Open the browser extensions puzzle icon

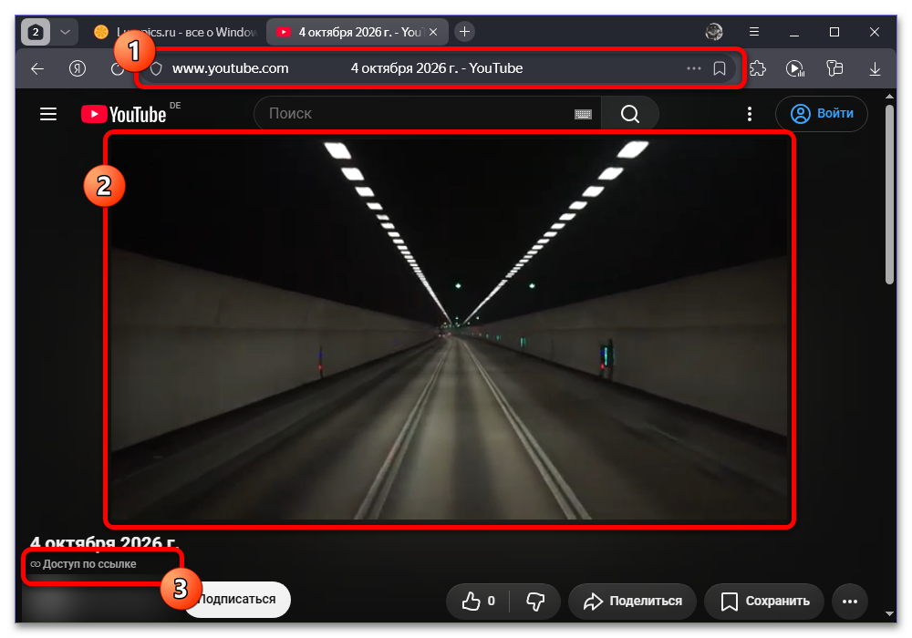coord(758,68)
